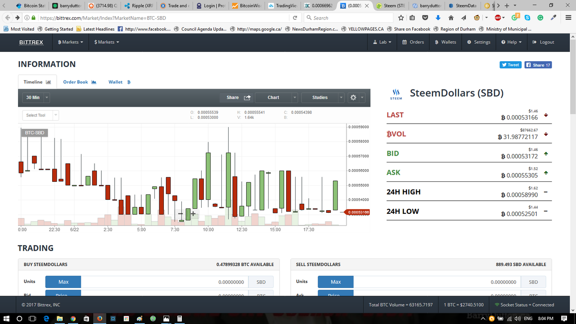Image resolution: width=576 pixels, height=324 pixels.
Task: Open the dollar Markets dropdown
Action: [107, 42]
